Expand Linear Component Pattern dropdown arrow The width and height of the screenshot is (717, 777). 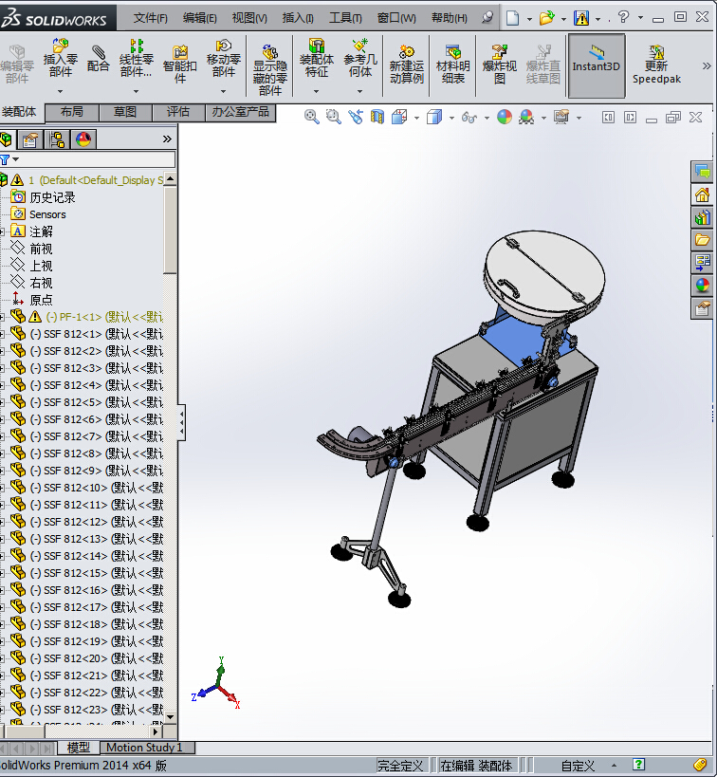pos(136,91)
